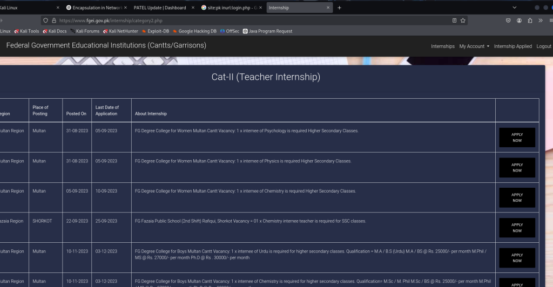The height and width of the screenshot is (287, 553).
Task: Close the Kali Linux tab
Action: click(x=58, y=8)
